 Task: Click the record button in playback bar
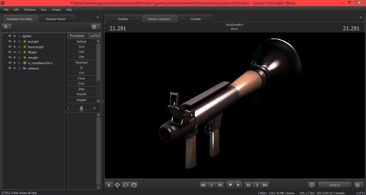click(x=230, y=185)
